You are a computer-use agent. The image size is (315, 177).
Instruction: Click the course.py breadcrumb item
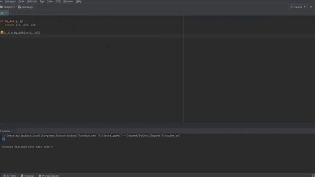26,7
